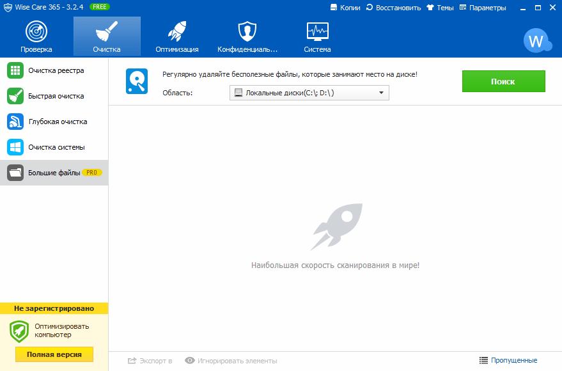This screenshot has height=371, width=562.
Task: Expand the Локальные диски dropdown arrow
Action: coord(381,93)
